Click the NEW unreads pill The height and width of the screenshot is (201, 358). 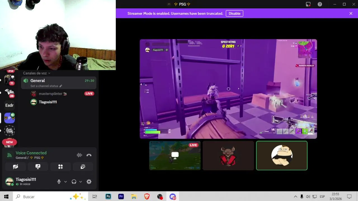(x=9, y=142)
